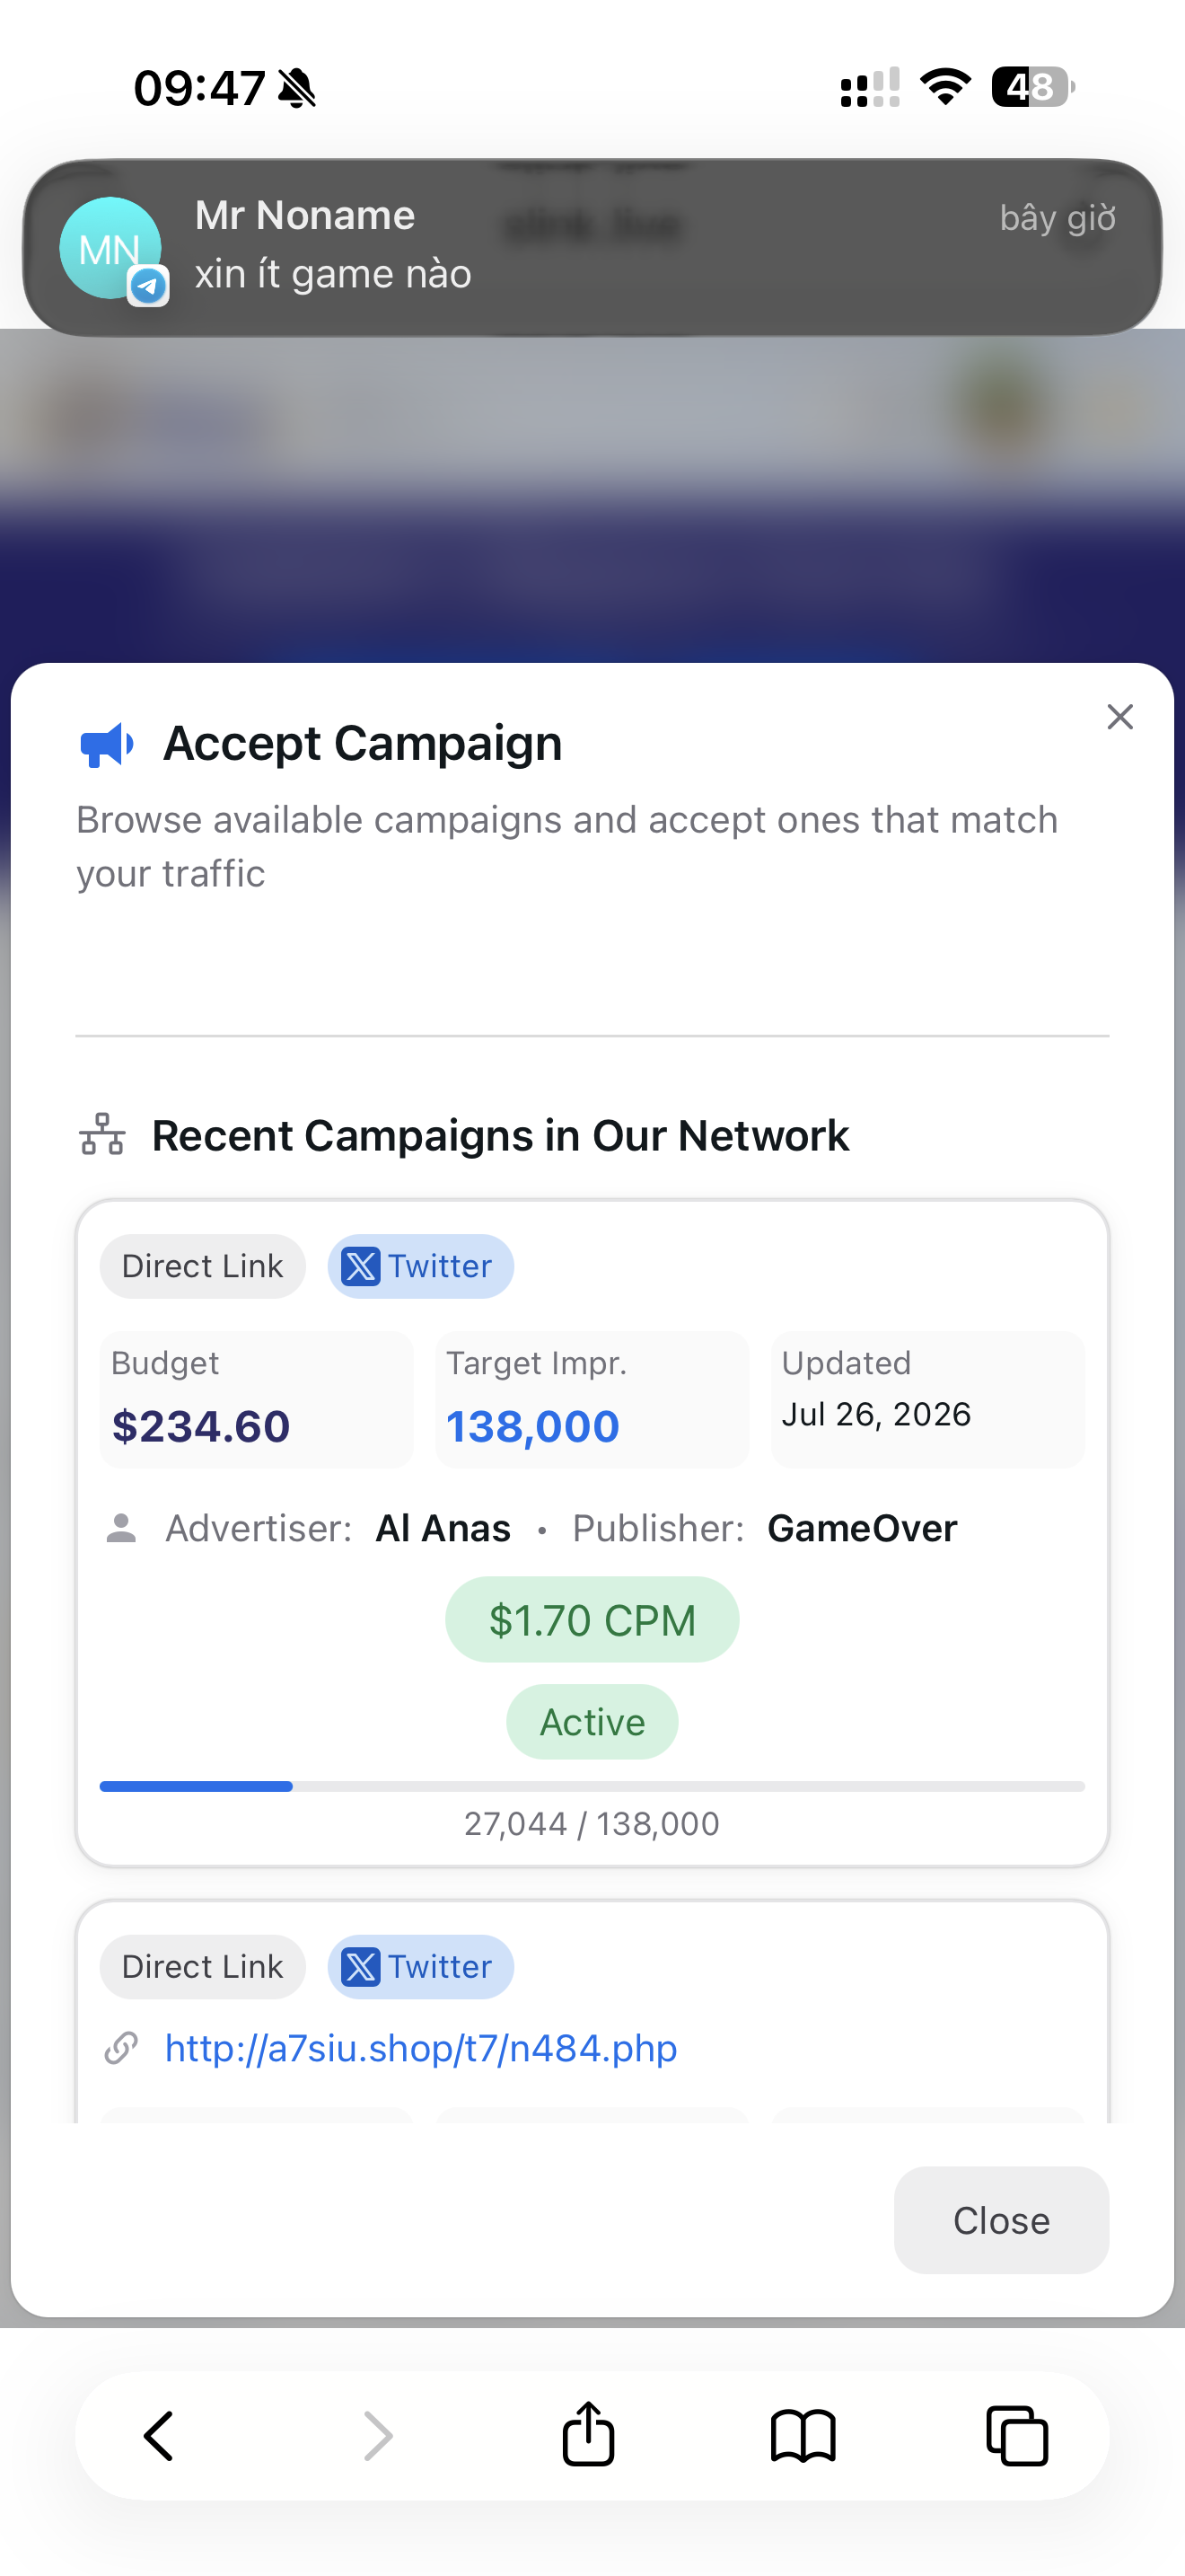Open the Safari tabs overview icon
This screenshot has width=1185, height=2576.
pyautogui.click(x=1016, y=2435)
